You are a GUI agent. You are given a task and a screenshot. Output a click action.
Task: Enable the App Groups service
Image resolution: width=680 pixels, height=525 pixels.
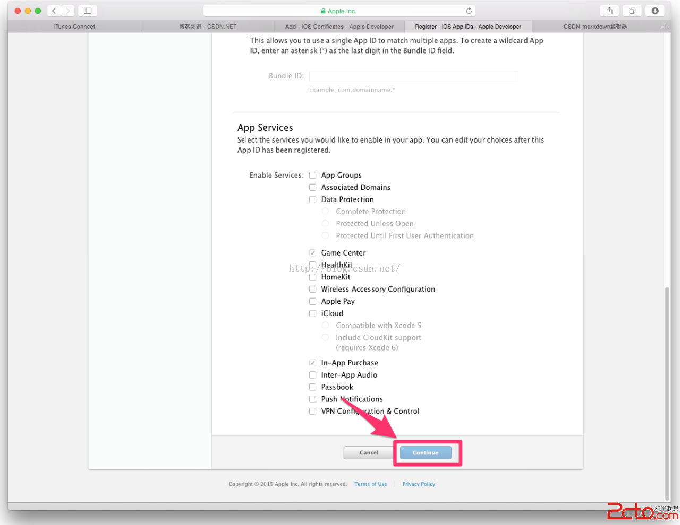tap(313, 176)
